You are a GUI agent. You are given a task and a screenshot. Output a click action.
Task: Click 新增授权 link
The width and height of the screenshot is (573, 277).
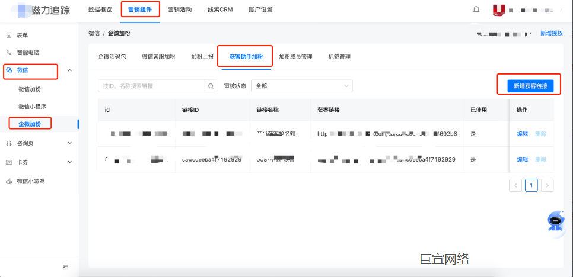[552, 33]
